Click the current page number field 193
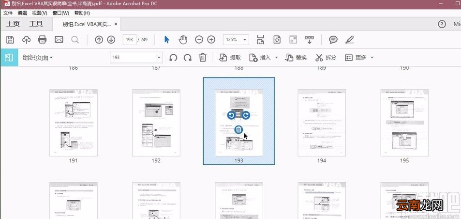 pos(129,39)
